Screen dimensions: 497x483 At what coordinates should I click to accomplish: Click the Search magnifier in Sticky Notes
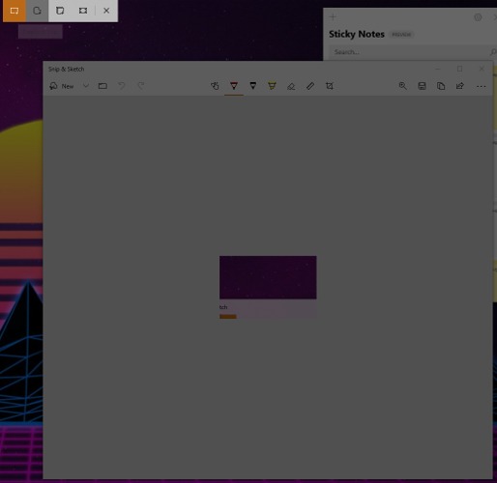point(493,52)
